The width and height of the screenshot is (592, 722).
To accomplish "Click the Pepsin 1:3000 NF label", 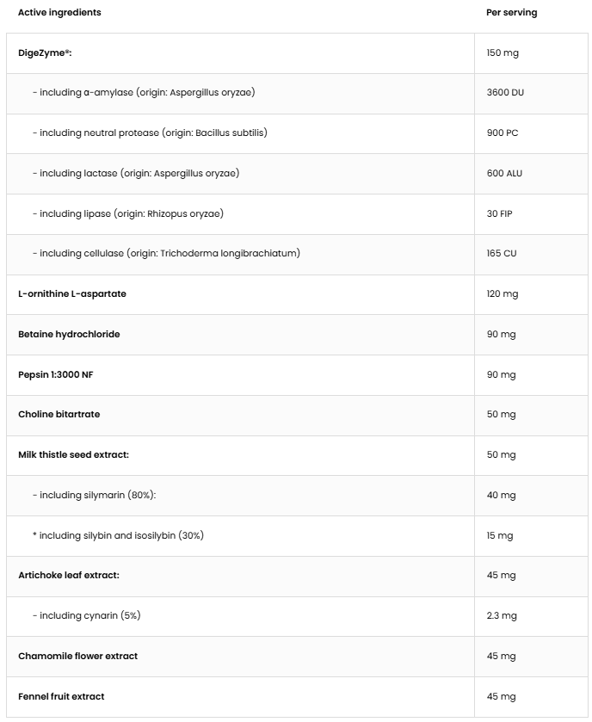I will pos(55,374).
